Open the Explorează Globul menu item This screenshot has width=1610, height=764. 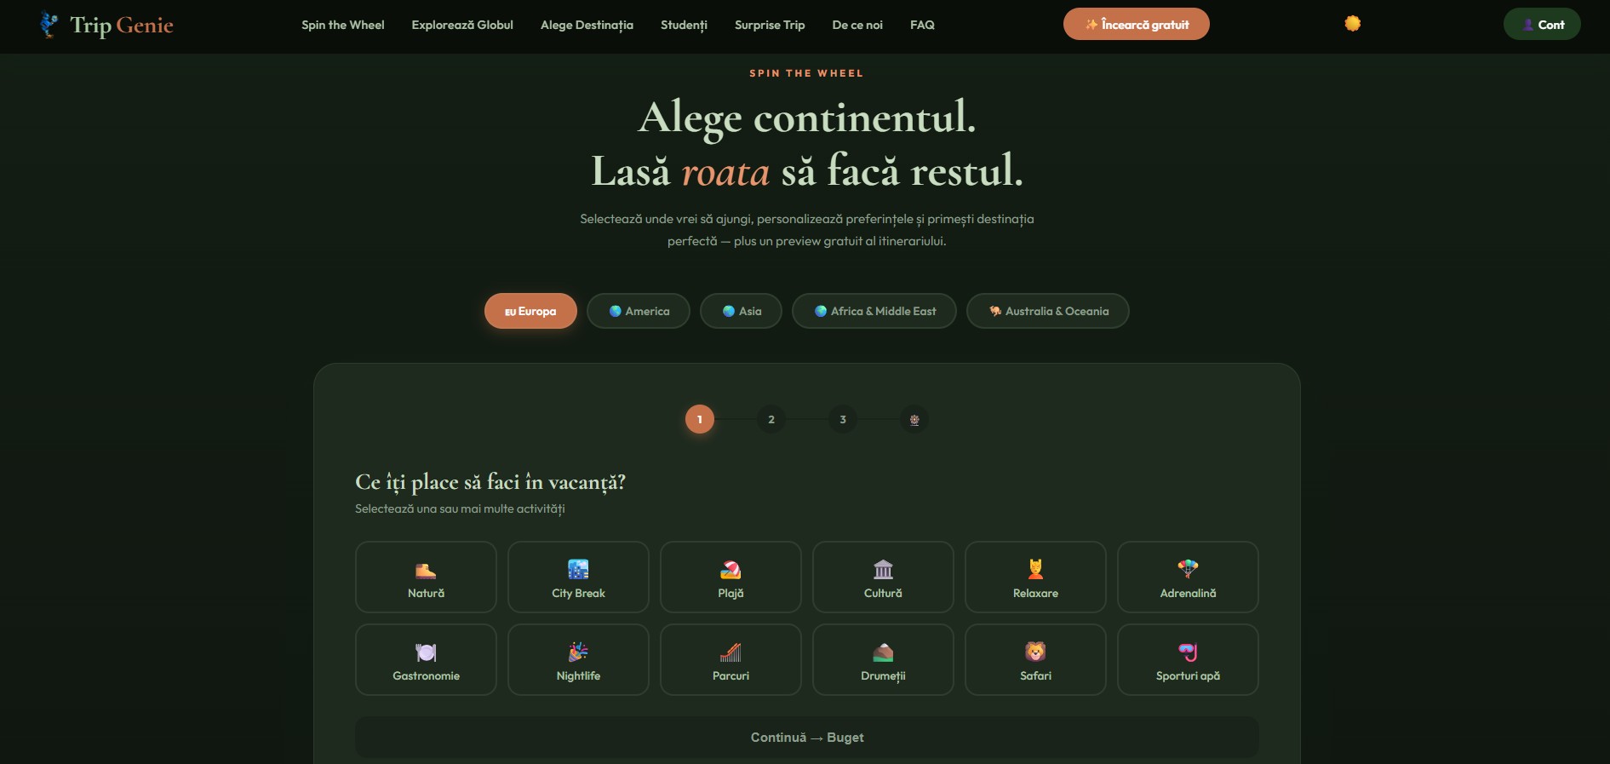[462, 26]
